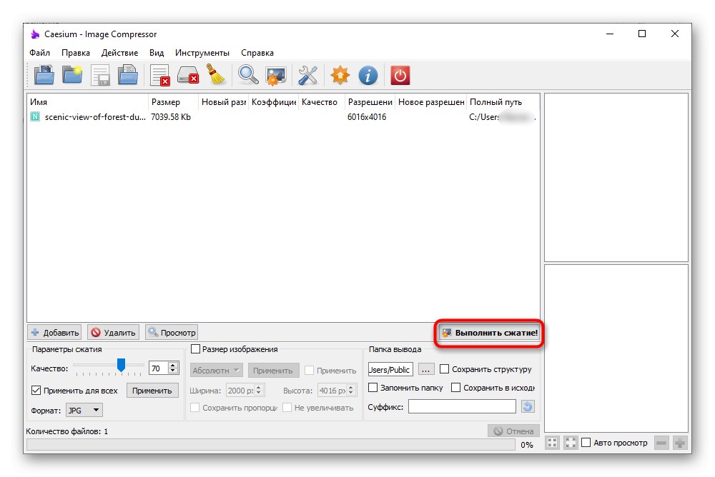Viewport: 715px width, 477px height.
Task: Open Settings via wrench and screwdriver icon
Action: (x=307, y=75)
